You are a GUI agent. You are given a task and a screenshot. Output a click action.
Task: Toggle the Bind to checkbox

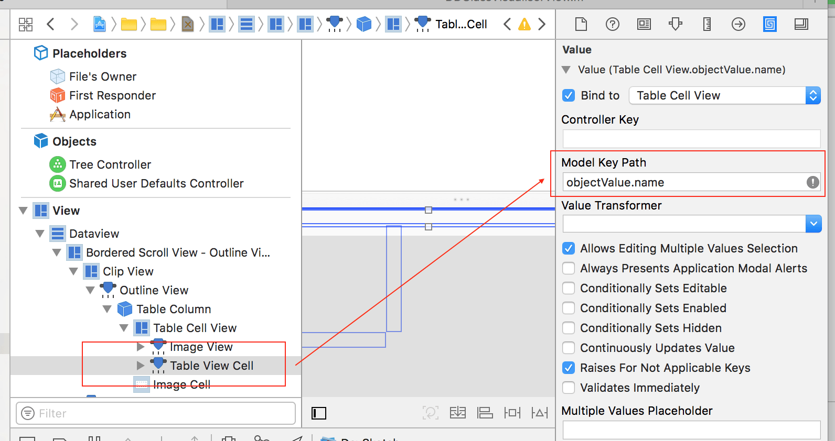pyautogui.click(x=569, y=95)
